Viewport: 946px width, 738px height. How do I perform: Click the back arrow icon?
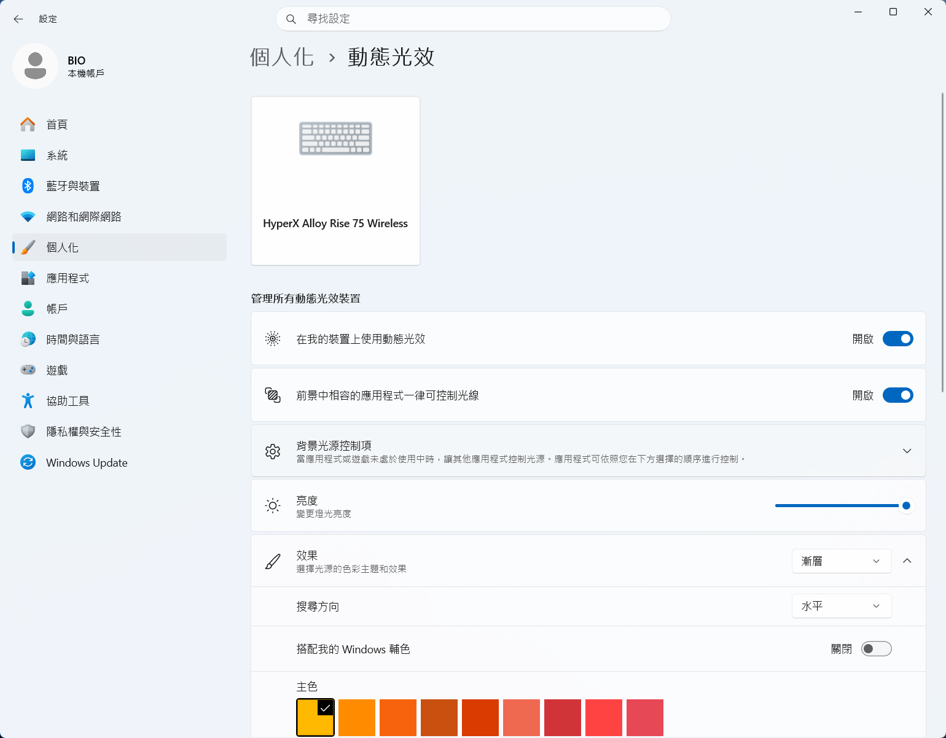point(18,19)
